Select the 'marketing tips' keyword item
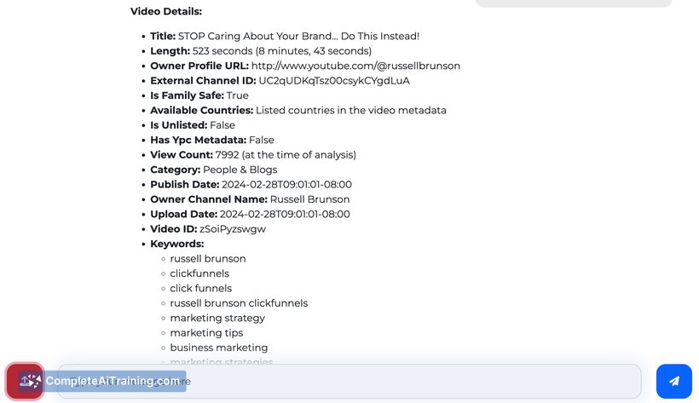This screenshot has height=403, width=699. (206, 333)
